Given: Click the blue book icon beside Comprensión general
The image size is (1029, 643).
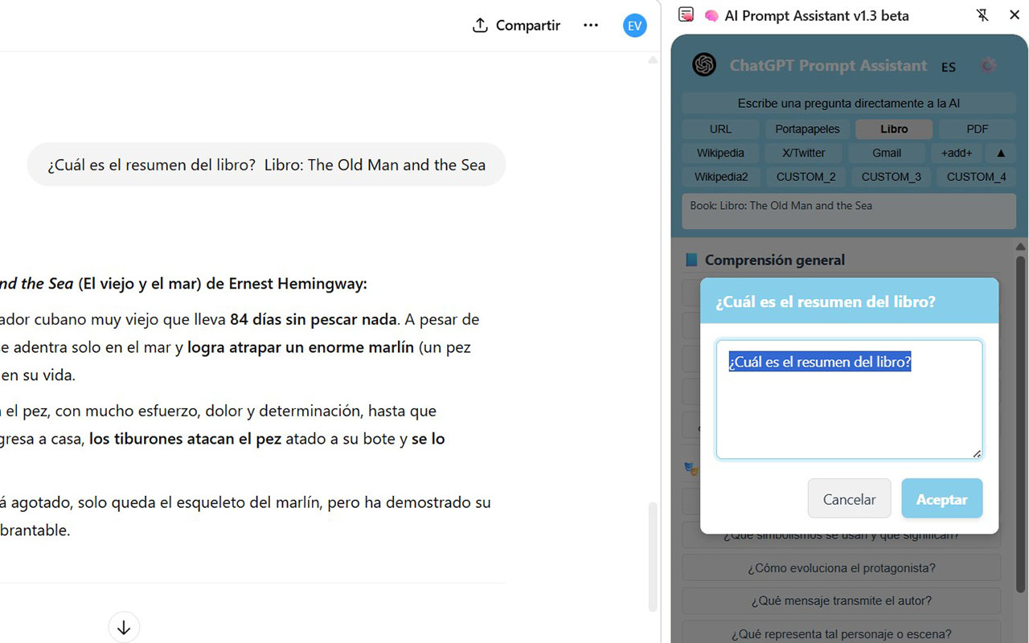Looking at the screenshot, I should pos(691,260).
